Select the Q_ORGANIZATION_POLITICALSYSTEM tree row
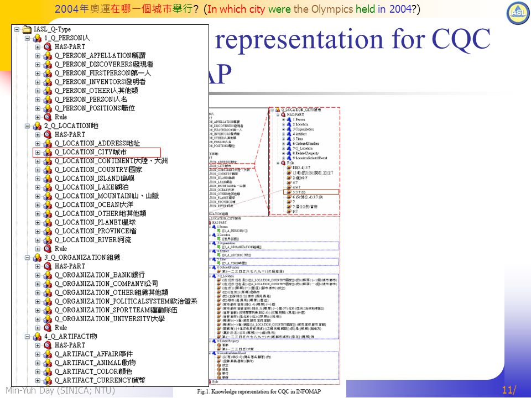 116,302
